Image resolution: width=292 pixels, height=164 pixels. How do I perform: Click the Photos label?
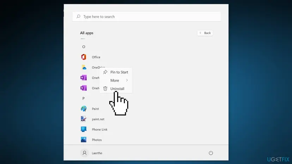[x=97, y=140]
